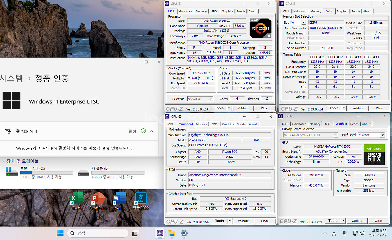Click the AMD Ryzen 5 logo image
Screen dimensions: 392x240
(260, 28)
